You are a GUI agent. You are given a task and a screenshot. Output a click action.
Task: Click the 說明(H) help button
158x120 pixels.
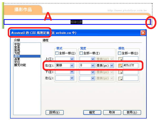coord(55,112)
